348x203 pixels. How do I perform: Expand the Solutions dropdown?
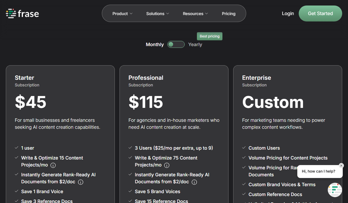(157, 14)
